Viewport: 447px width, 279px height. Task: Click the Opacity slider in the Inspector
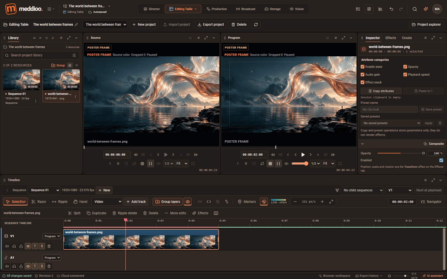coord(401,153)
